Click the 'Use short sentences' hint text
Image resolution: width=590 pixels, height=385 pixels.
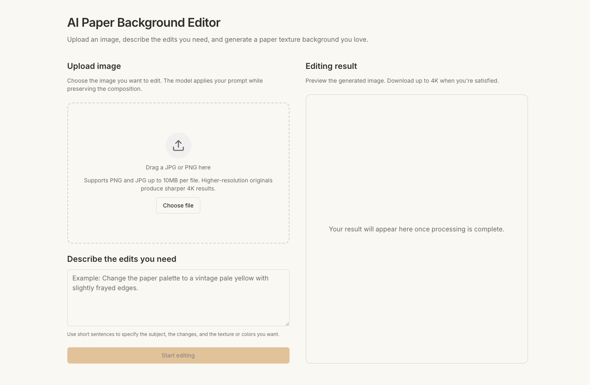click(x=173, y=334)
